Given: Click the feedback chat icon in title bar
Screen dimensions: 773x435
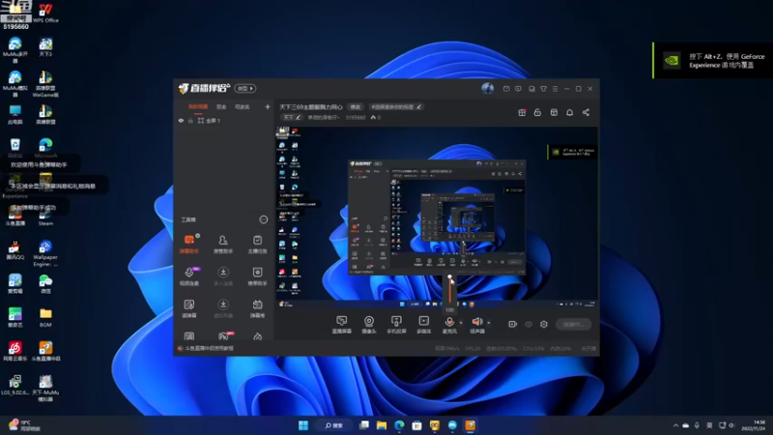Looking at the screenshot, I should [x=518, y=89].
